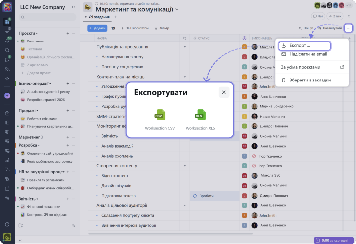356x244 pixels.
Task: Click the sidebar search field
Action: click(x=47, y=17)
